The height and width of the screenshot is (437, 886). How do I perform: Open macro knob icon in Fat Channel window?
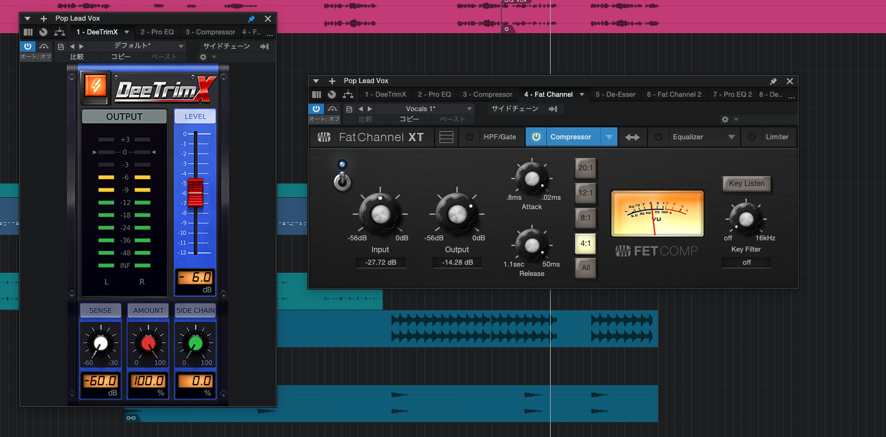[x=332, y=95]
